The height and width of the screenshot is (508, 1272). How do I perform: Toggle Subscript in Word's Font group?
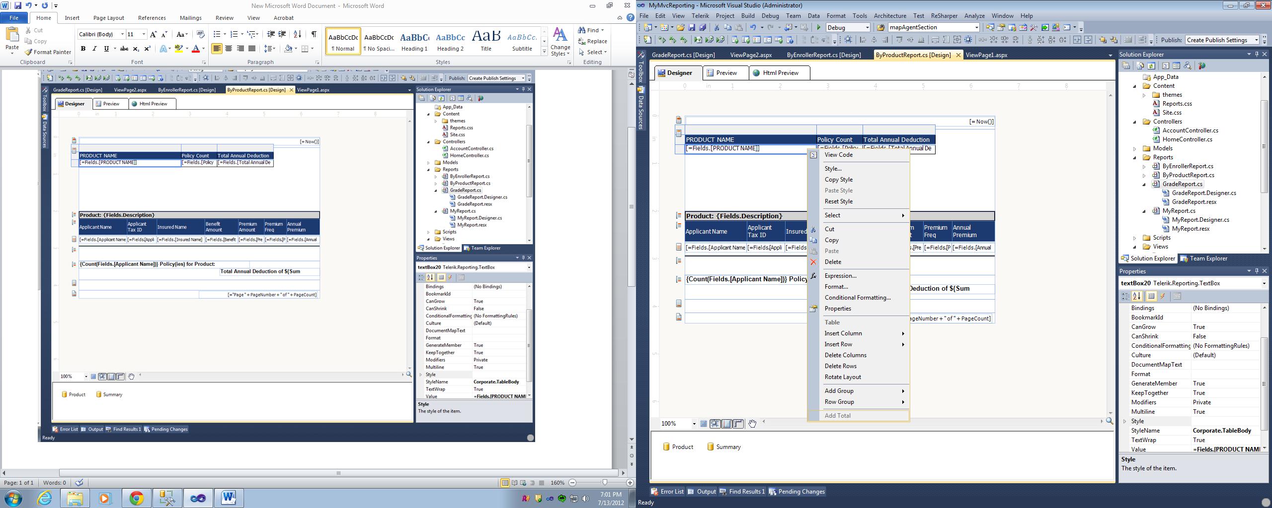[136, 49]
